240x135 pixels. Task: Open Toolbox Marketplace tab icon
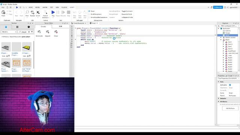[6, 27]
